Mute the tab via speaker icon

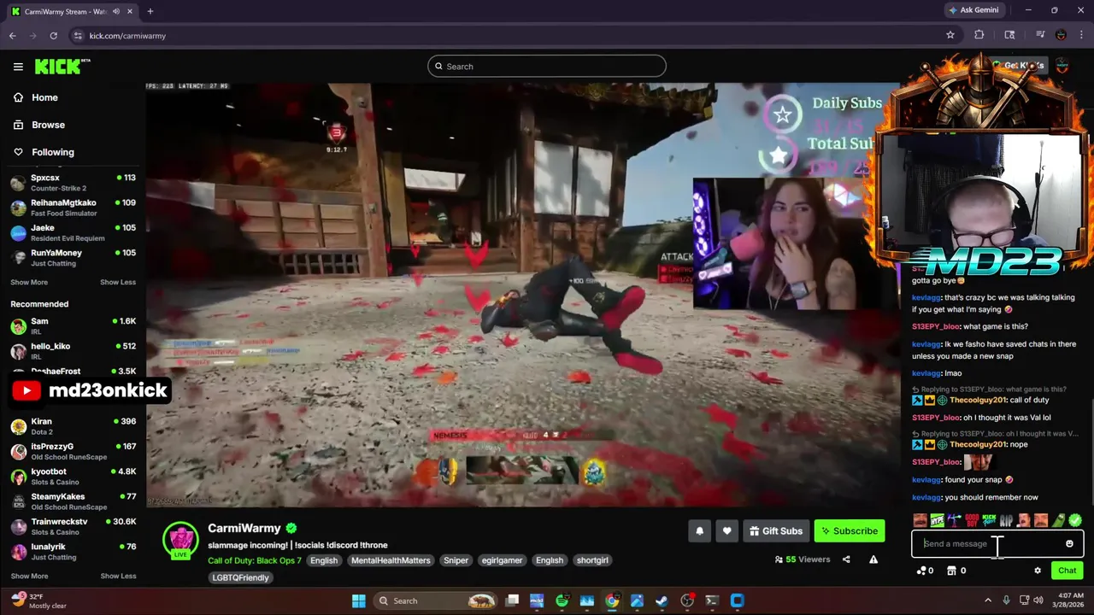pyautogui.click(x=115, y=11)
